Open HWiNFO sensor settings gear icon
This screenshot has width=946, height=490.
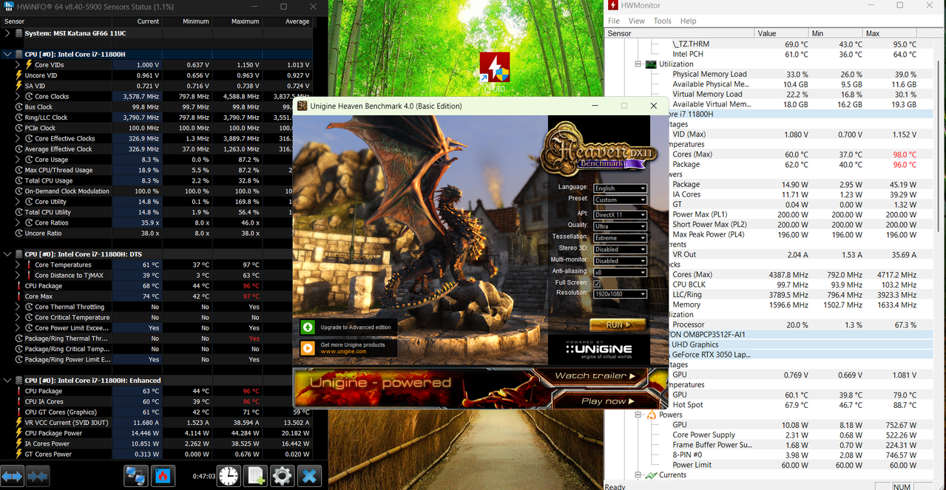[283, 477]
